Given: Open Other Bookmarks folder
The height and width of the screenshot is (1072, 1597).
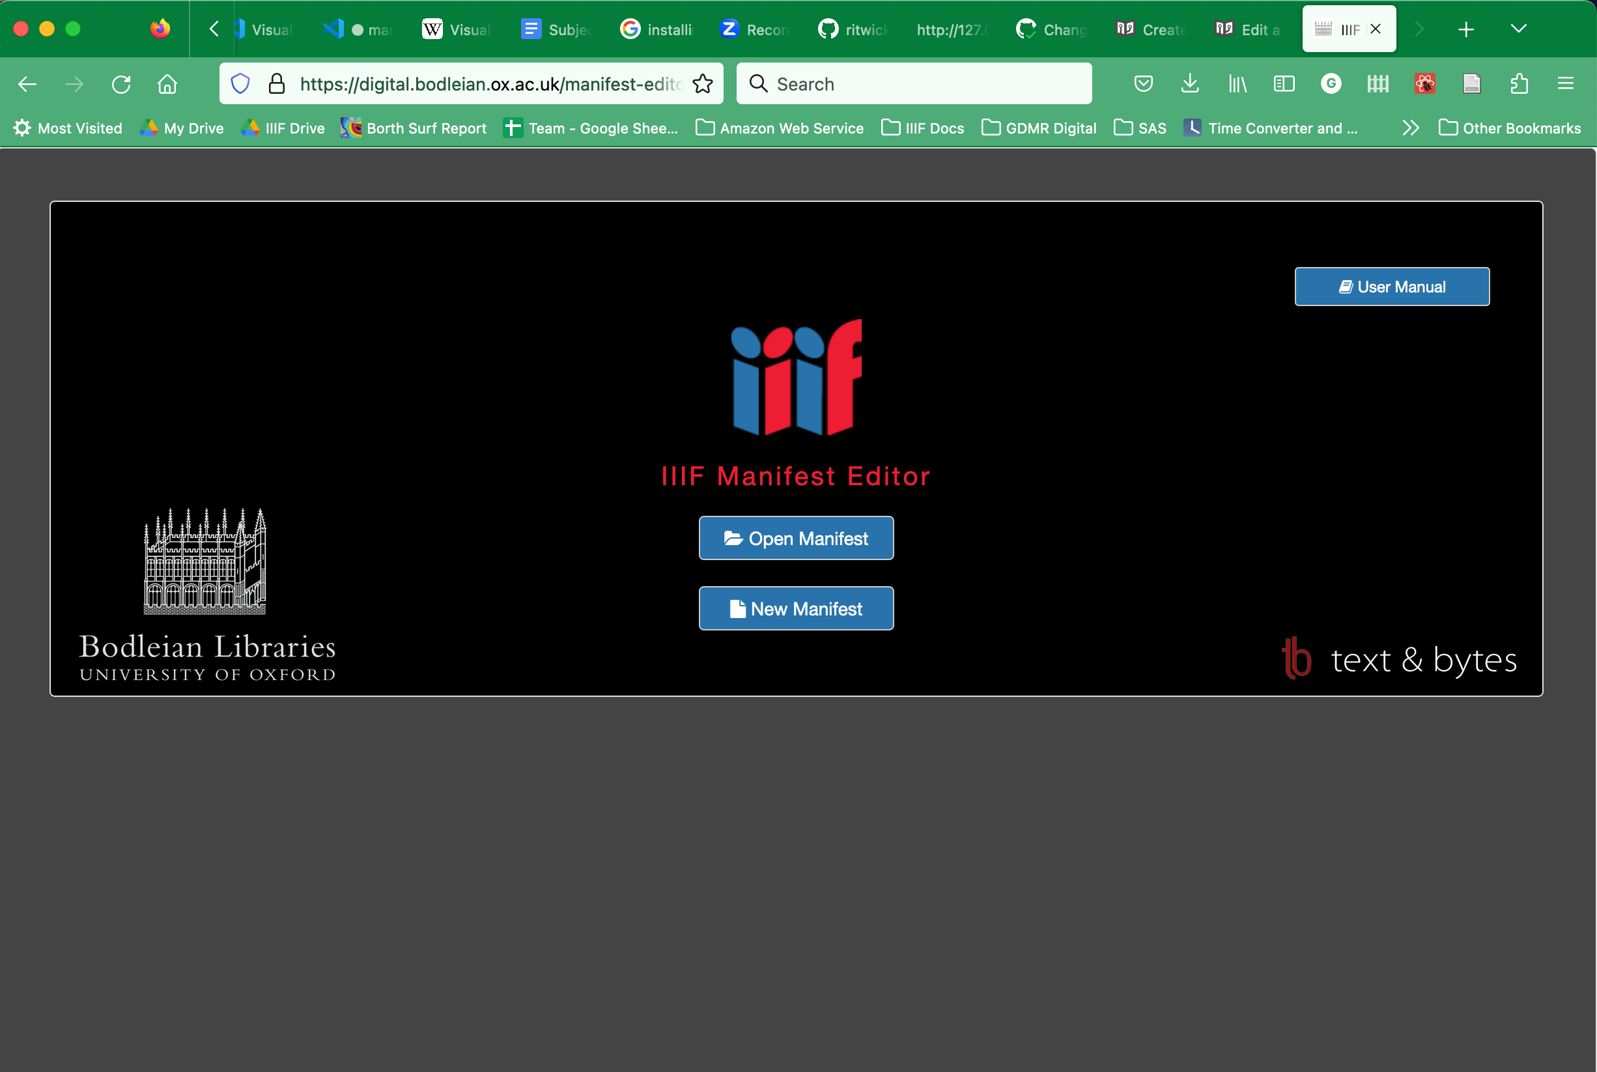Looking at the screenshot, I should click(1510, 128).
